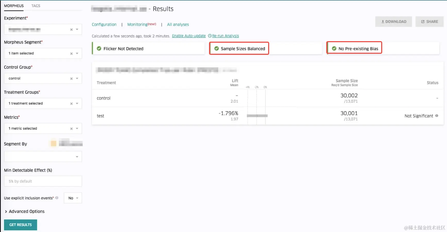This screenshot has height=232, width=447.
Task: Click the Status column header
Action: pyautogui.click(x=433, y=83)
